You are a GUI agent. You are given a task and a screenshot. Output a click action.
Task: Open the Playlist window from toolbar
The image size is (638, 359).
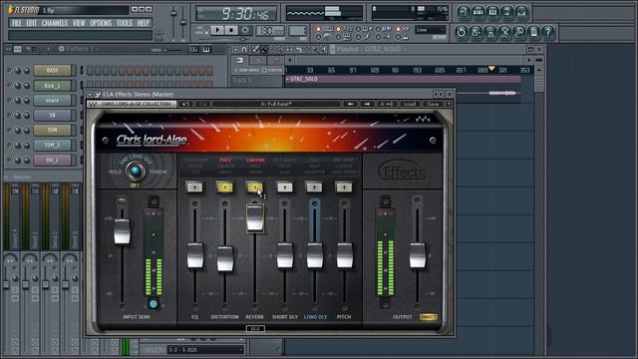[x=463, y=12]
